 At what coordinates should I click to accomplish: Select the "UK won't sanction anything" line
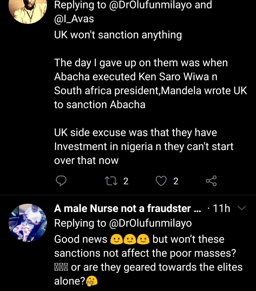pos(118,35)
